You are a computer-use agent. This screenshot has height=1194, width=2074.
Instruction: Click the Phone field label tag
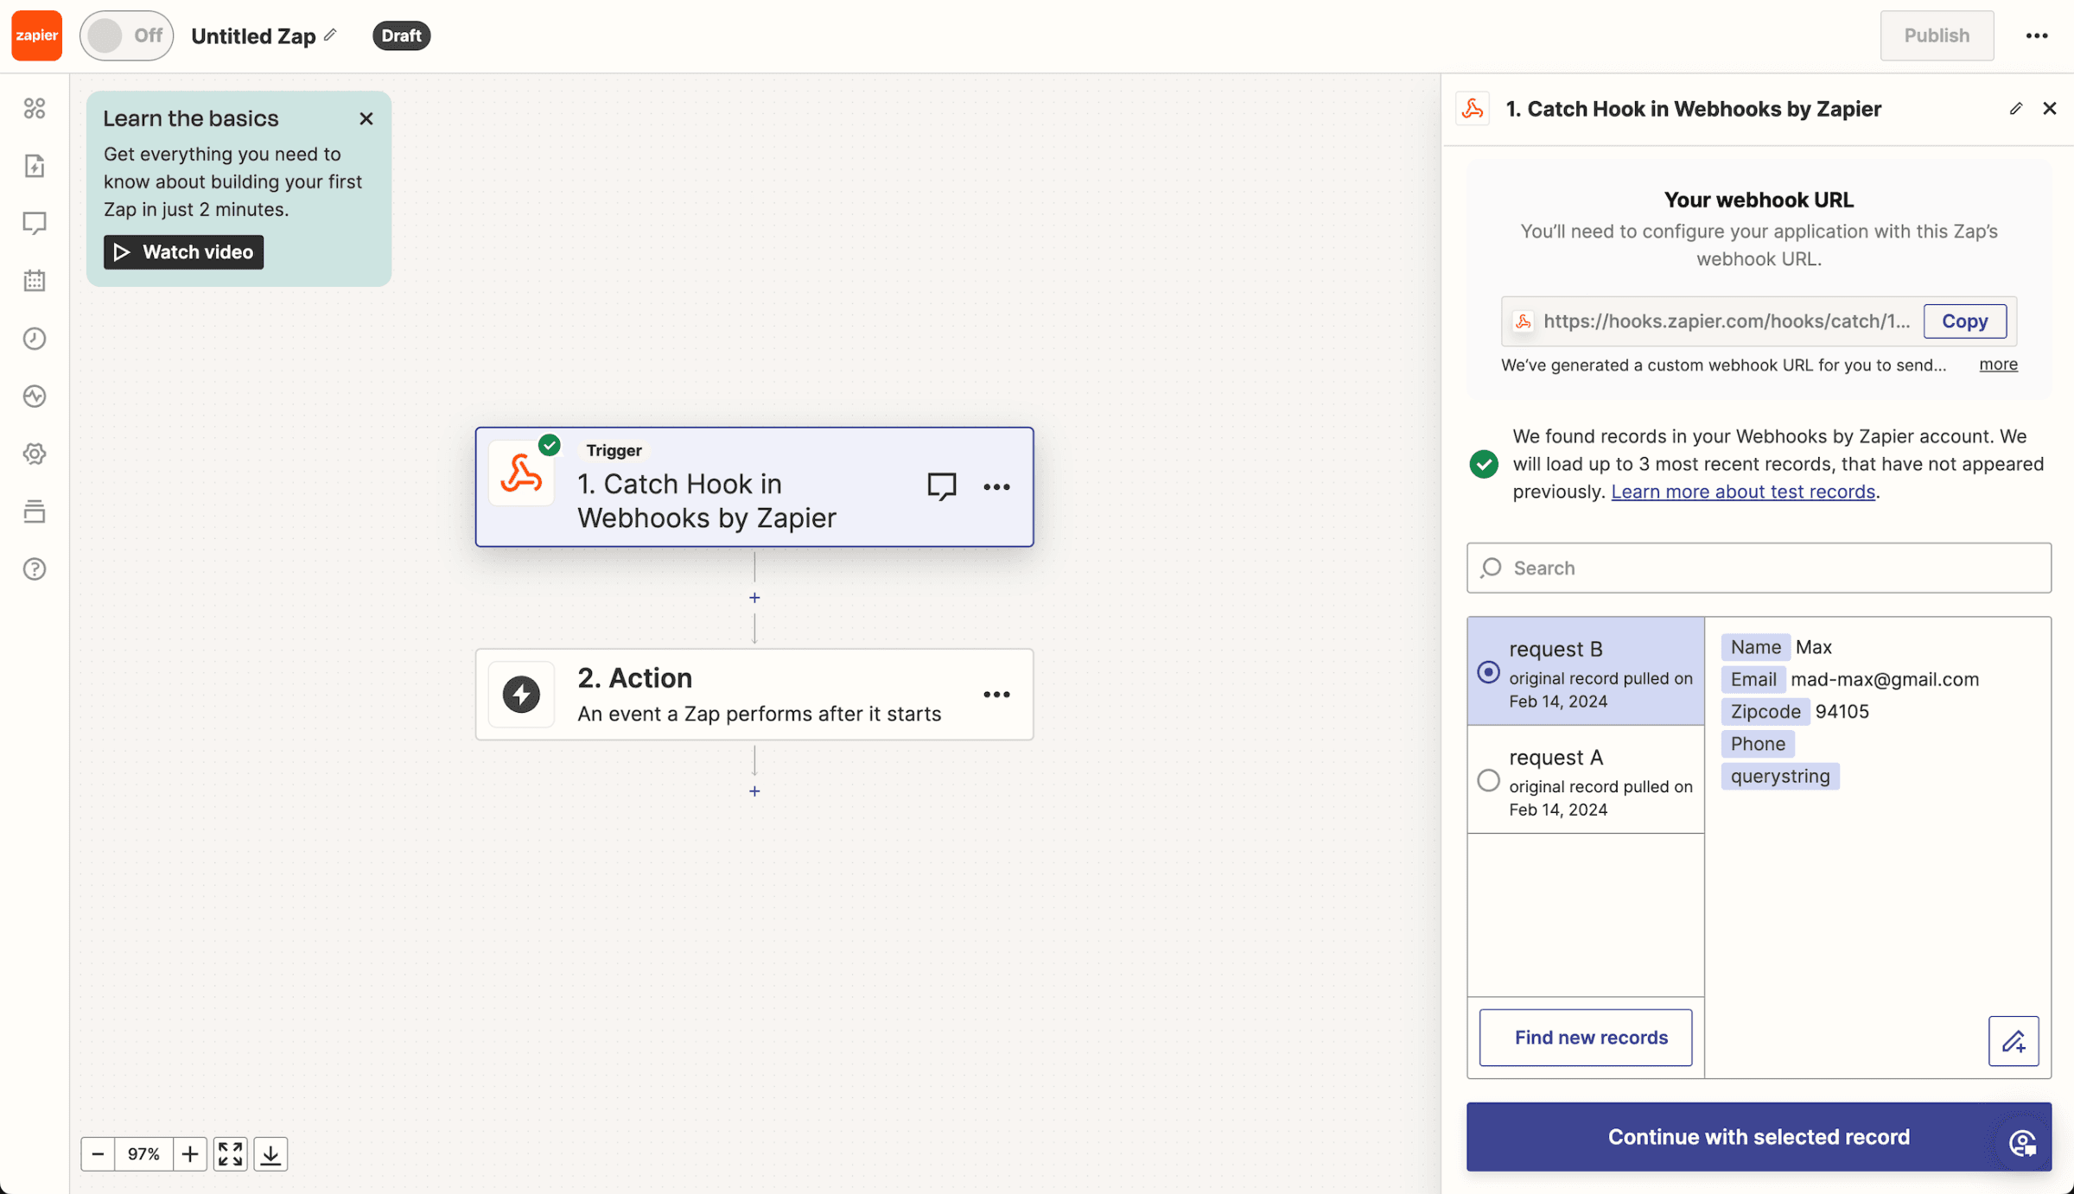click(x=1758, y=744)
